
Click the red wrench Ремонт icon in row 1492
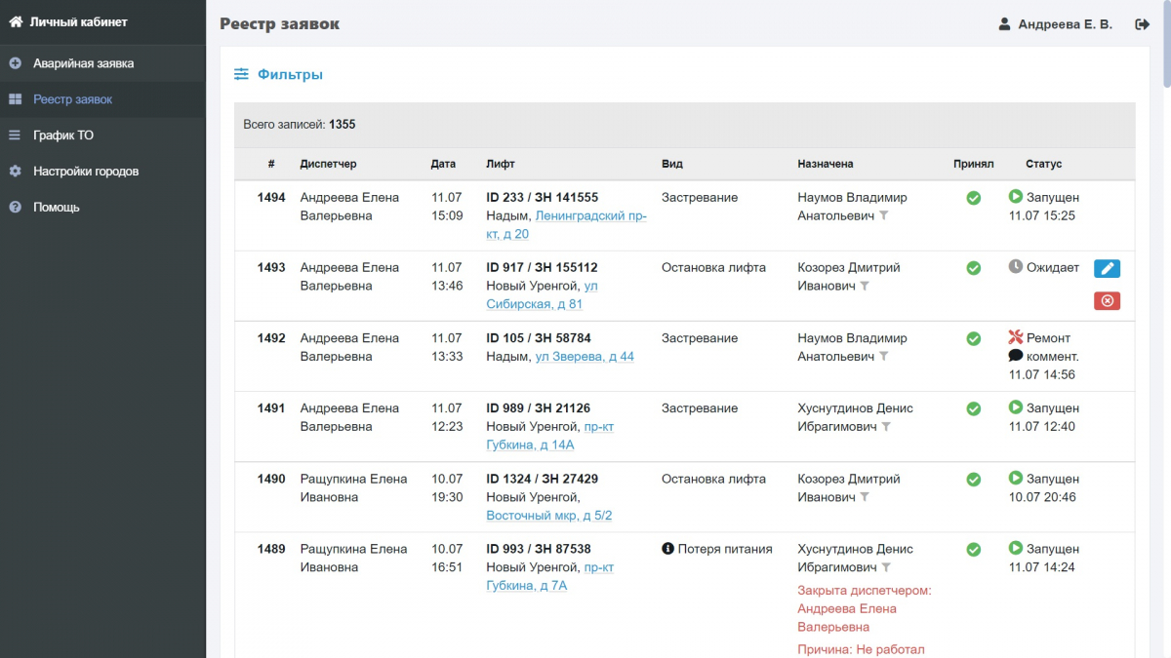coord(1016,337)
